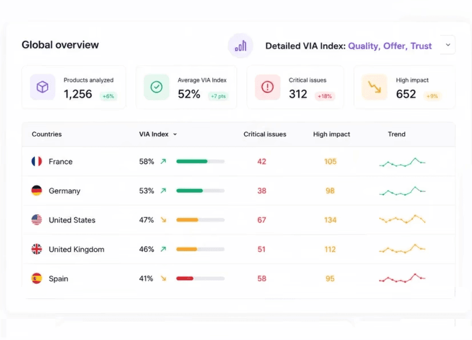
Task: Click the +6% badge on Products analyzed
Action: click(108, 96)
